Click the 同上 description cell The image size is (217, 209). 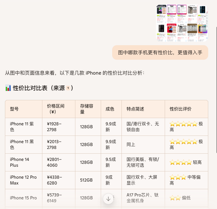[143, 145]
